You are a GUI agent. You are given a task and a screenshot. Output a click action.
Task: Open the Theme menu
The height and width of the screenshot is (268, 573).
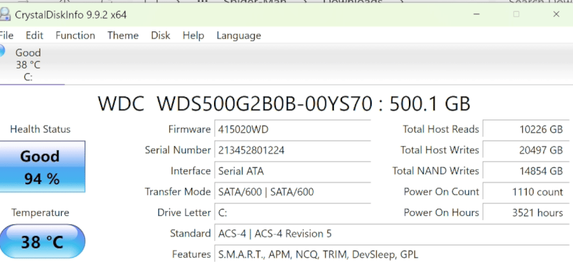(x=123, y=35)
